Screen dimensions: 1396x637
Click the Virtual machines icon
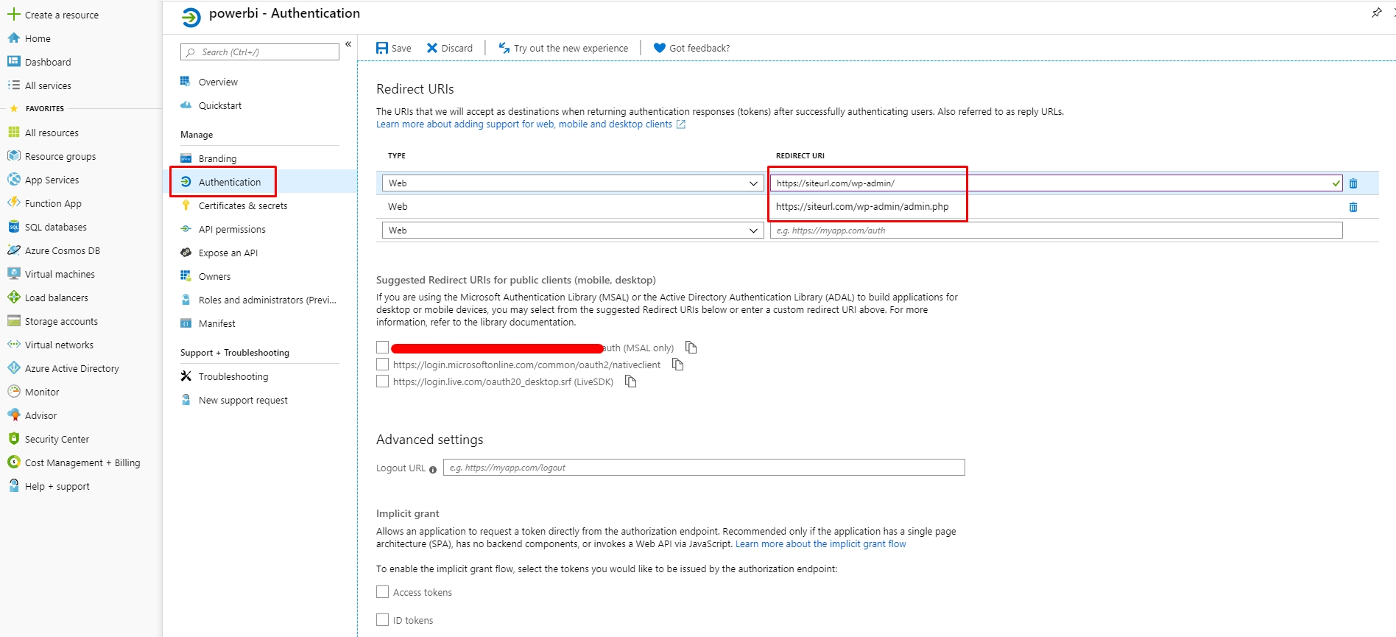coord(13,273)
